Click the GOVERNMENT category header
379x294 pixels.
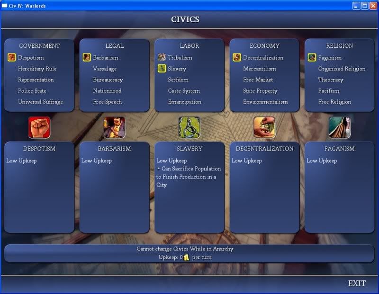pyautogui.click(x=39, y=46)
